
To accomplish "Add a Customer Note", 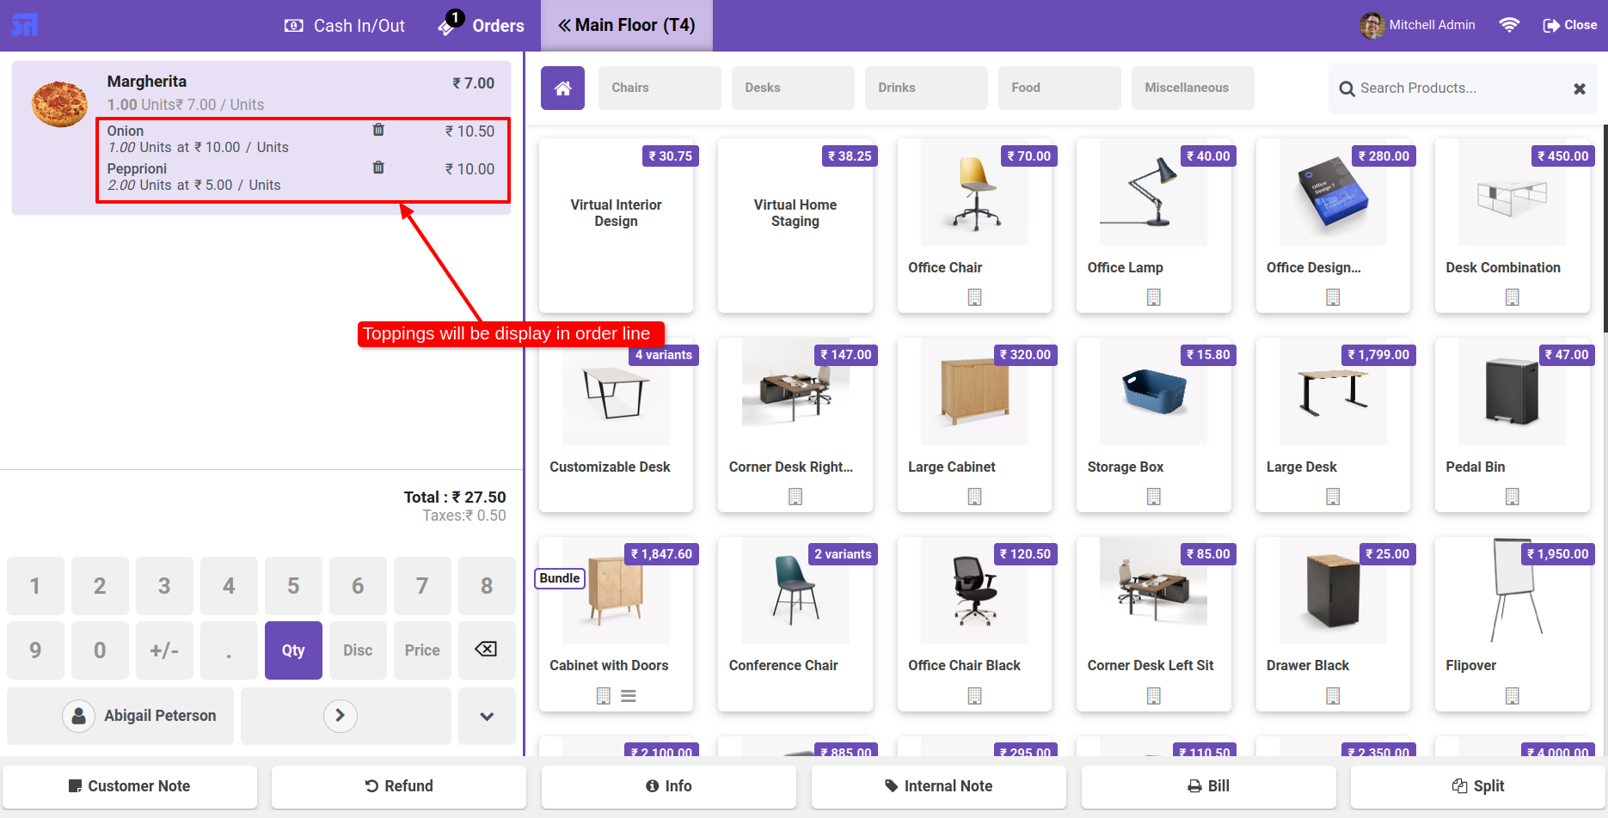I will [130, 786].
